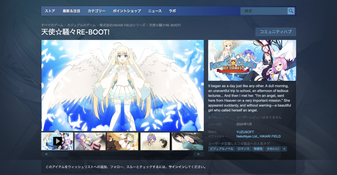
Task: Click the ユーザーレビューはありません text
Action: coord(259,117)
